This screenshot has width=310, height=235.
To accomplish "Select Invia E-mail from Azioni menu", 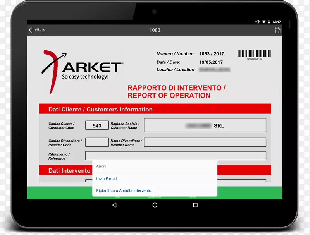I will coord(107,179).
